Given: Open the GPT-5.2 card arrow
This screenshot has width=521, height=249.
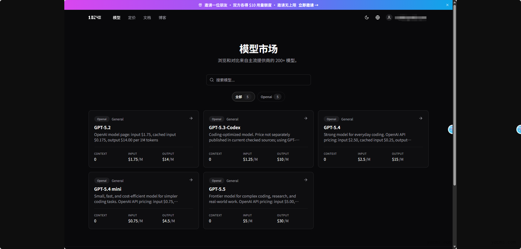Looking at the screenshot, I should 191,118.
